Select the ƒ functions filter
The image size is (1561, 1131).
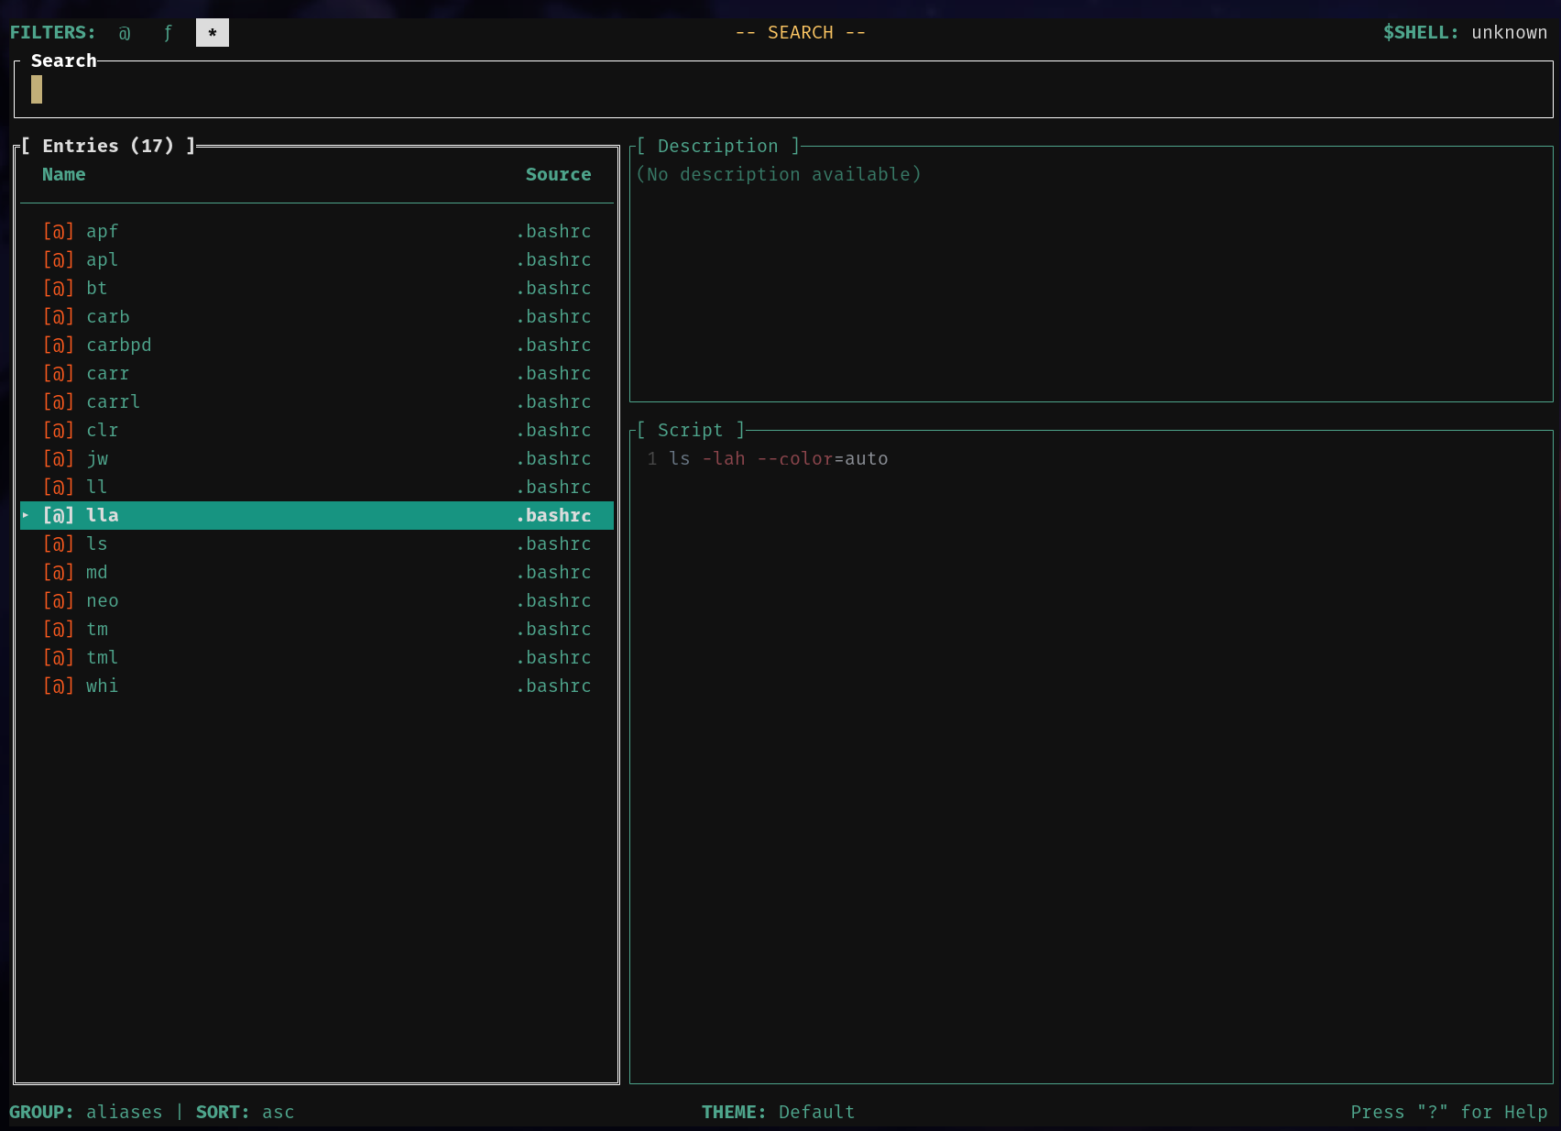[x=168, y=33]
